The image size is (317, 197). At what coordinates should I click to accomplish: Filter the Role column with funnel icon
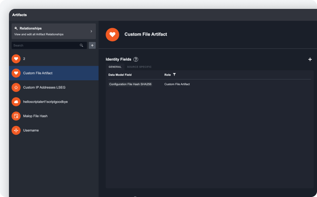click(x=174, y=75)
